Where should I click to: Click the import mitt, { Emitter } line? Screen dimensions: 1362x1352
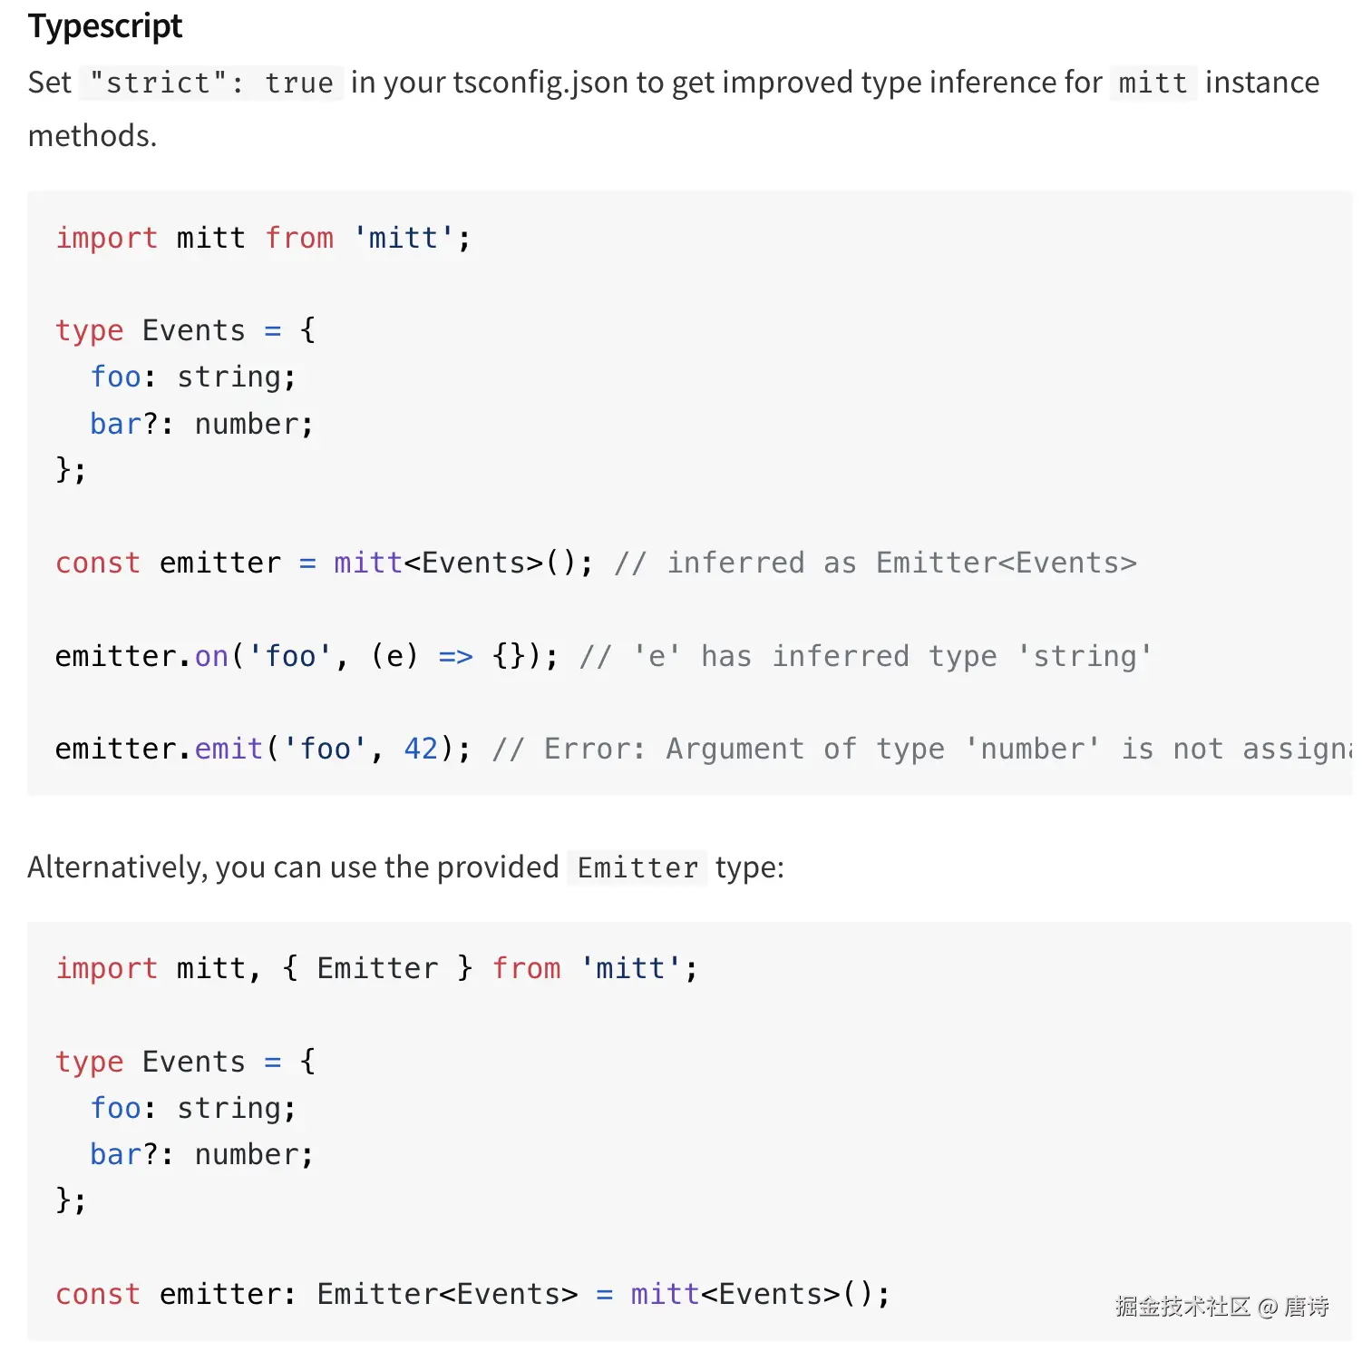point(376,968)
